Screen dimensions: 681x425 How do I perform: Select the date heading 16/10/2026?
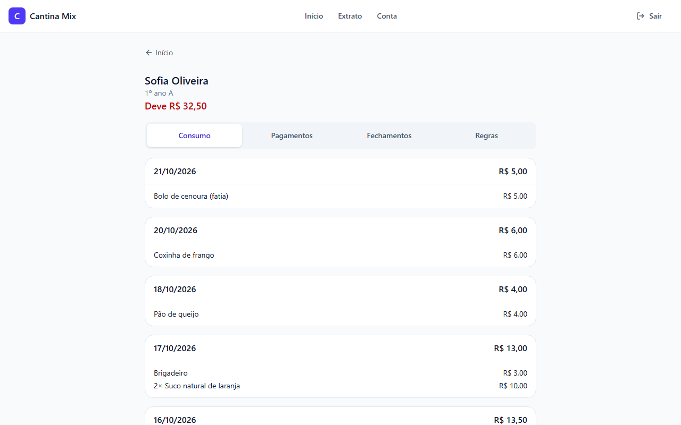pyautogui.click(x=175, y=420)
